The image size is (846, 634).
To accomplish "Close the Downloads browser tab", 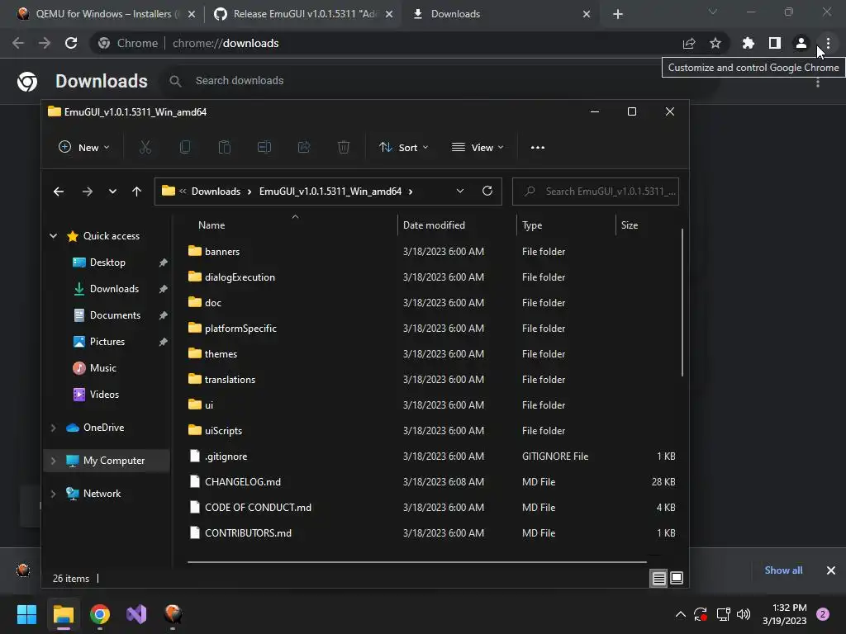I will (x=587, y=14).
